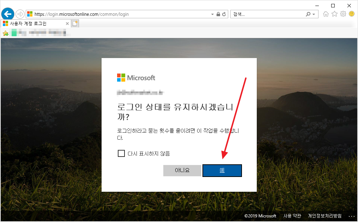Check the '다시 표시하지 않음' checkbox
Viewport: 358px width, 222px height.
pyautogui.click(x=121, y=153)
